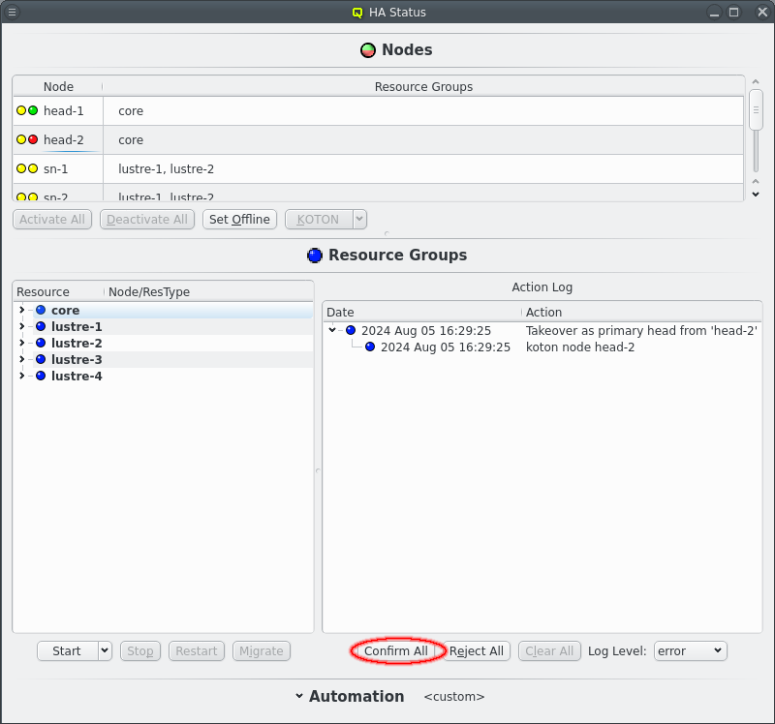This screenshot has width=775, height=724.
Task: Click the Activate All button
Action: (52, 220)
